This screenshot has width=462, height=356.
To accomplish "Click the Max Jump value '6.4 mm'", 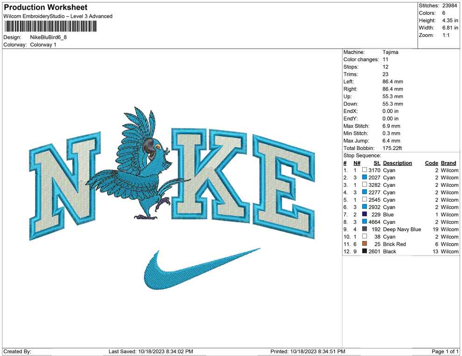I will [x=391, y=141].
